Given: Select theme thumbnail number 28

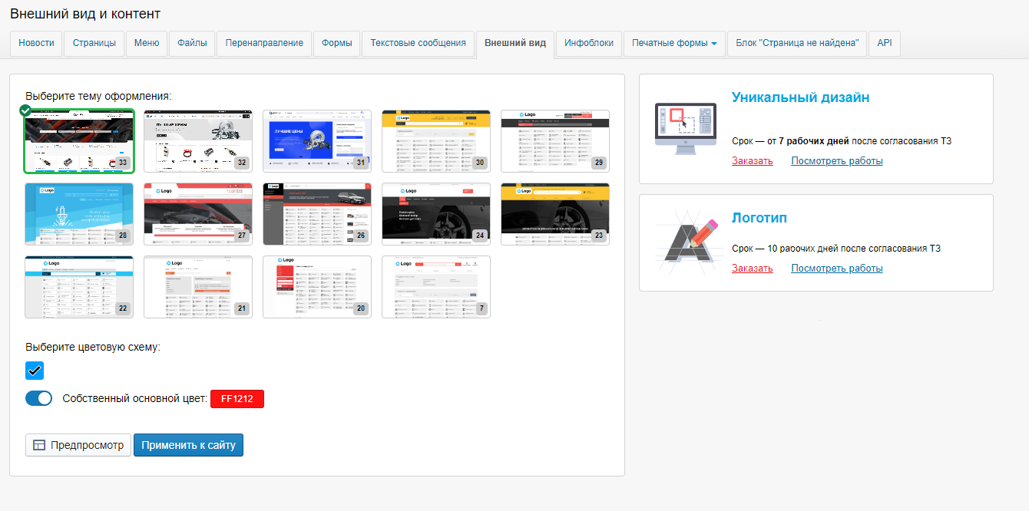Looking at the screenshot, I should (x=79, y=214).
